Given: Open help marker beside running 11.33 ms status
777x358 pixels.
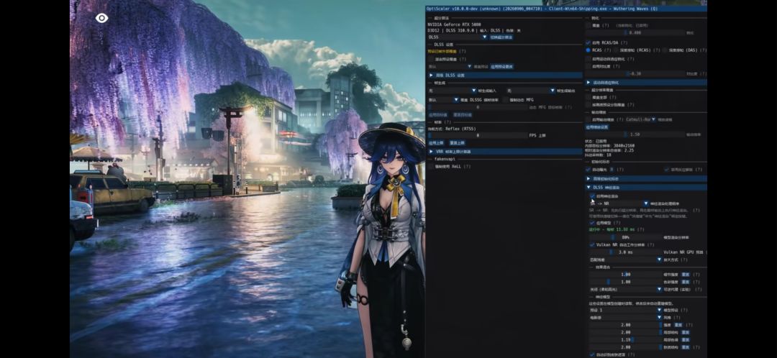Looking at the screenshot, I should (x=642, y=229).
